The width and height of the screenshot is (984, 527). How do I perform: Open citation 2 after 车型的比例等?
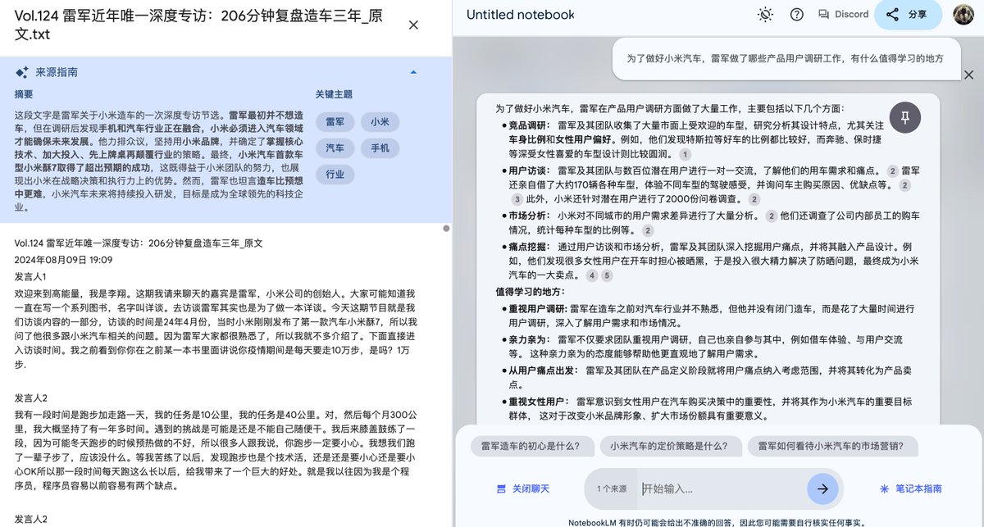(x=648, y=230)
